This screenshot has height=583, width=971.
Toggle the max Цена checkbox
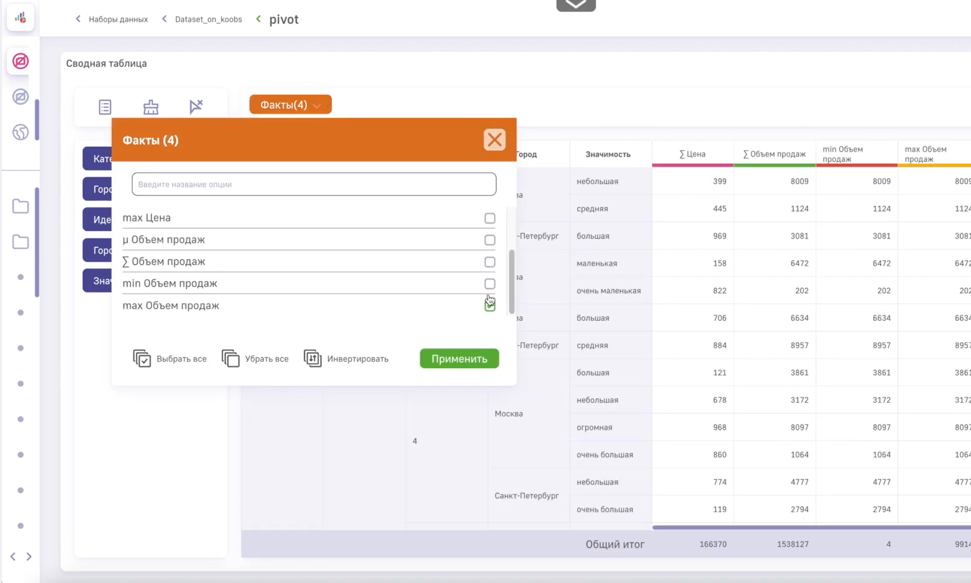490,218
